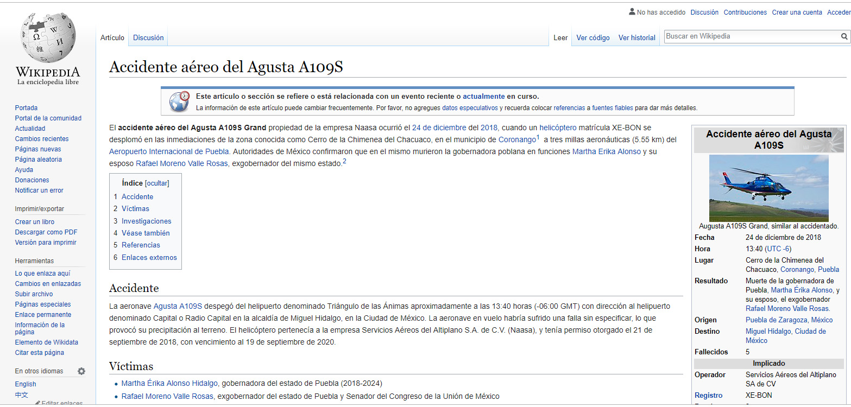
Task: Open fuentes fiables link in notice
Action: (x=613, y=108)
